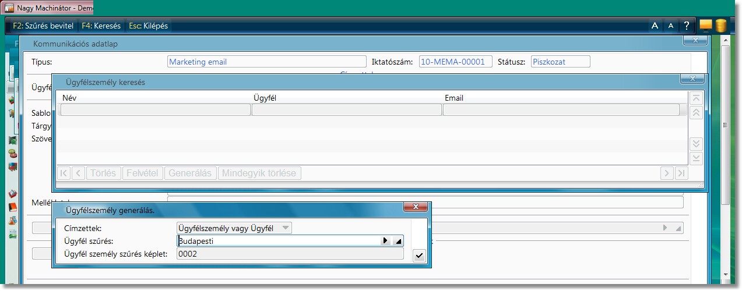Close the Kommunikációs adatlap window
Screen dimensions: 742x291
(695, 40)
